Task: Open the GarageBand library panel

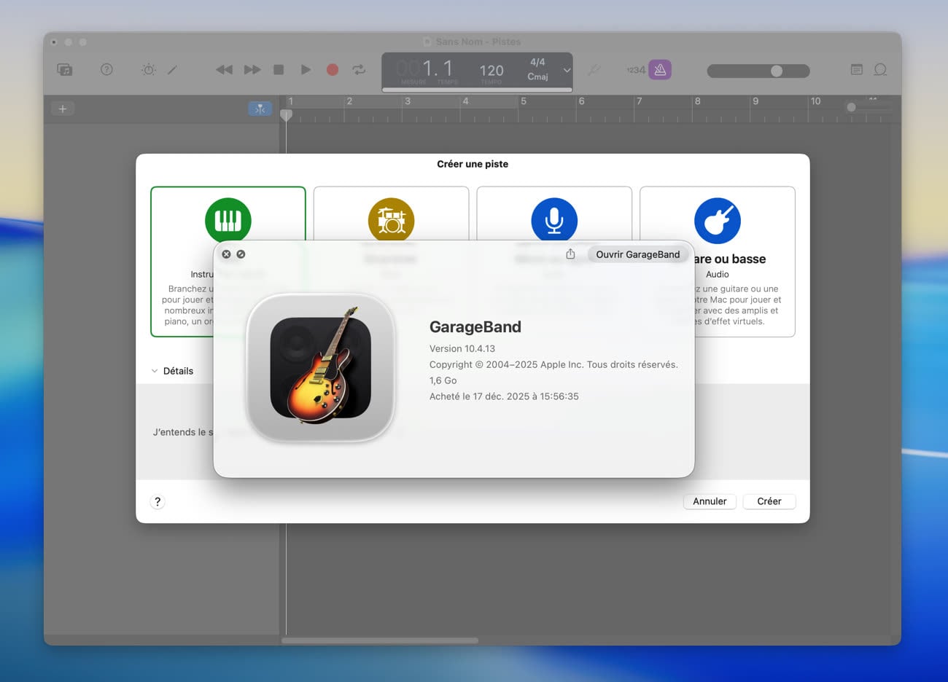Action: [x=65, y=70]
